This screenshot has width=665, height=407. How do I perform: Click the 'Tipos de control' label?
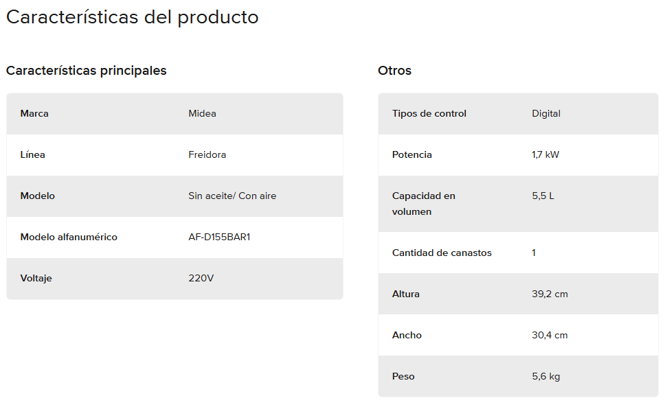tap(429, 113)
